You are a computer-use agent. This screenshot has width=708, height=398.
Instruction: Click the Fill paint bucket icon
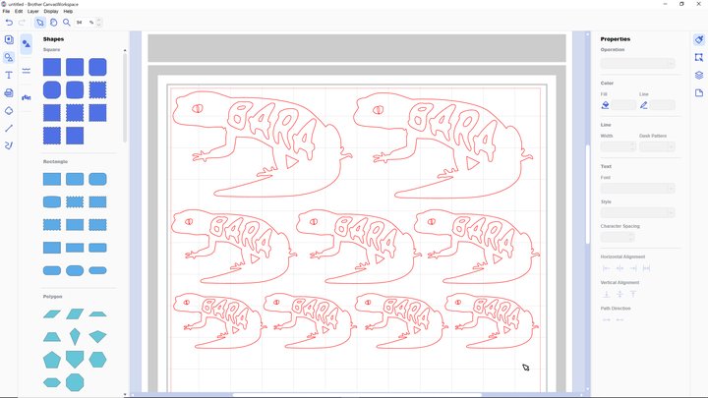point(606,105)
